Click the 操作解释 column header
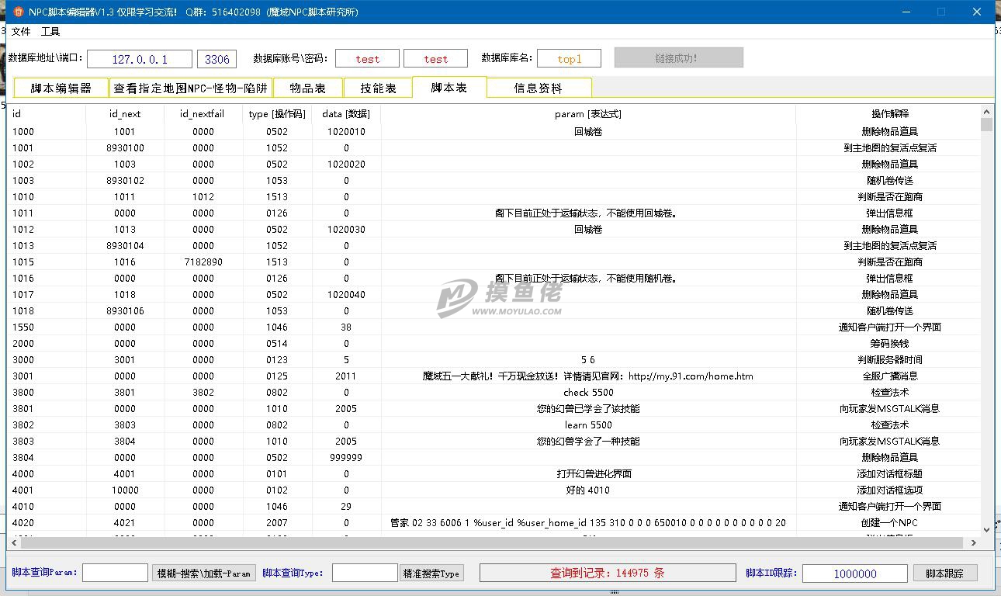Viewport: 1001px width, 596px height. coord(889,114)
